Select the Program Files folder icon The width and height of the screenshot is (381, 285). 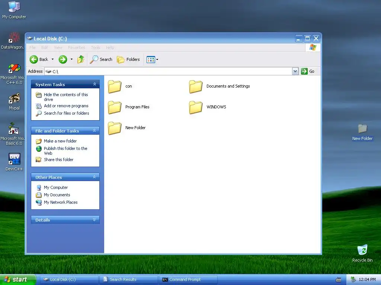point(115,107)
